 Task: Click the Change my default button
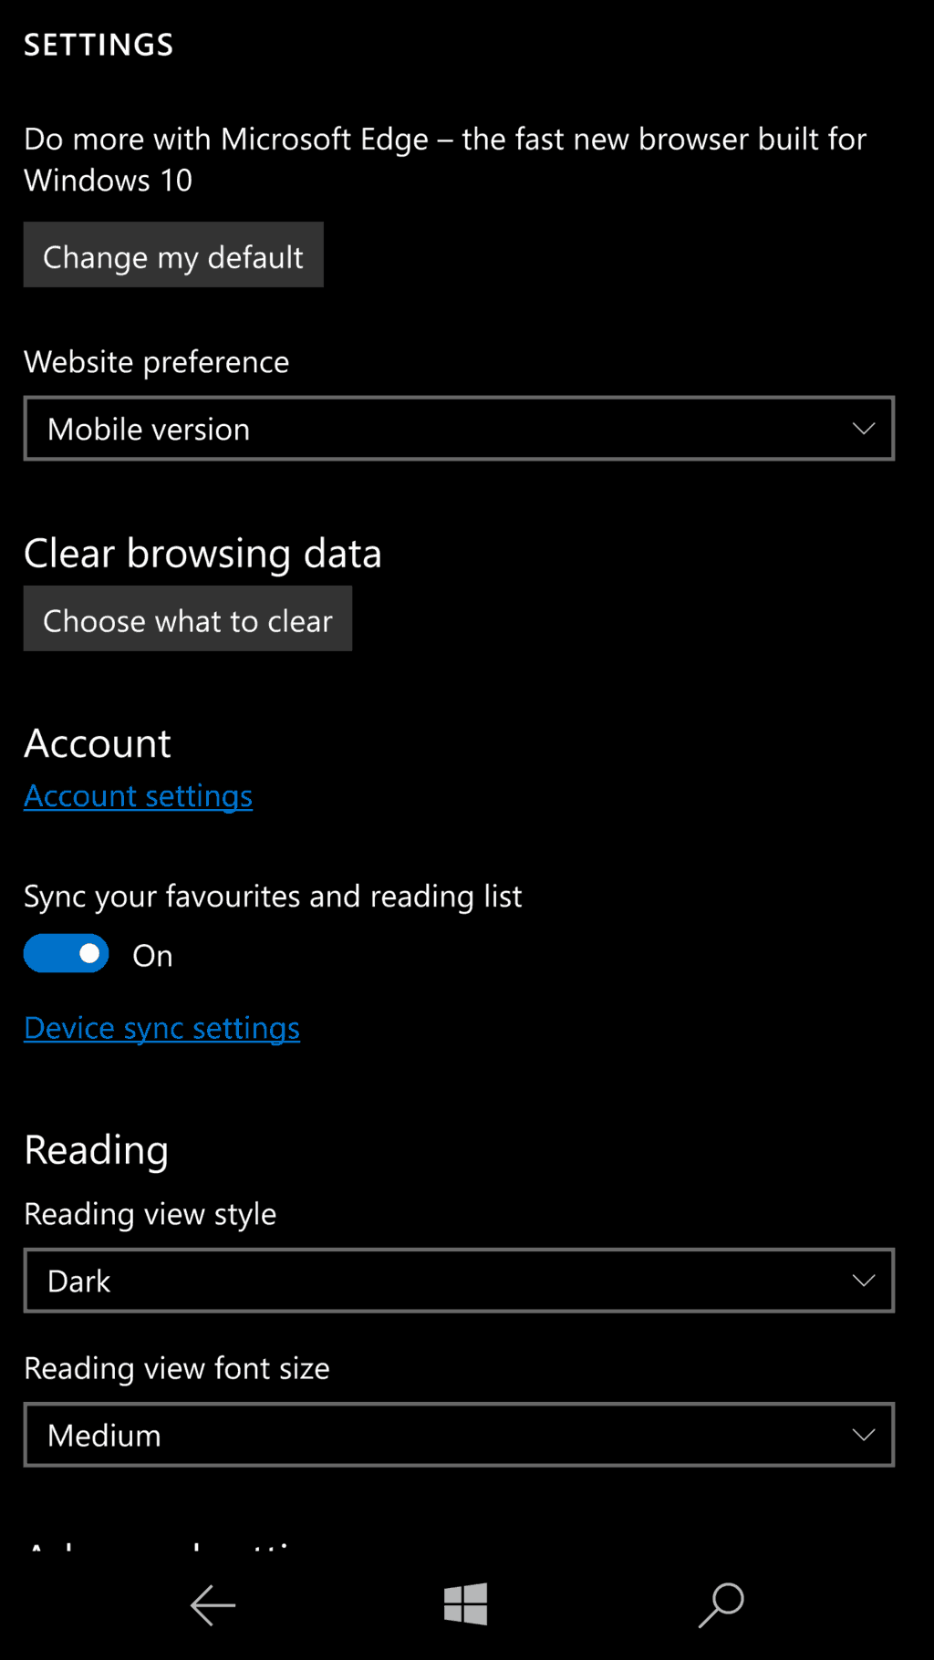click(173, 255)
